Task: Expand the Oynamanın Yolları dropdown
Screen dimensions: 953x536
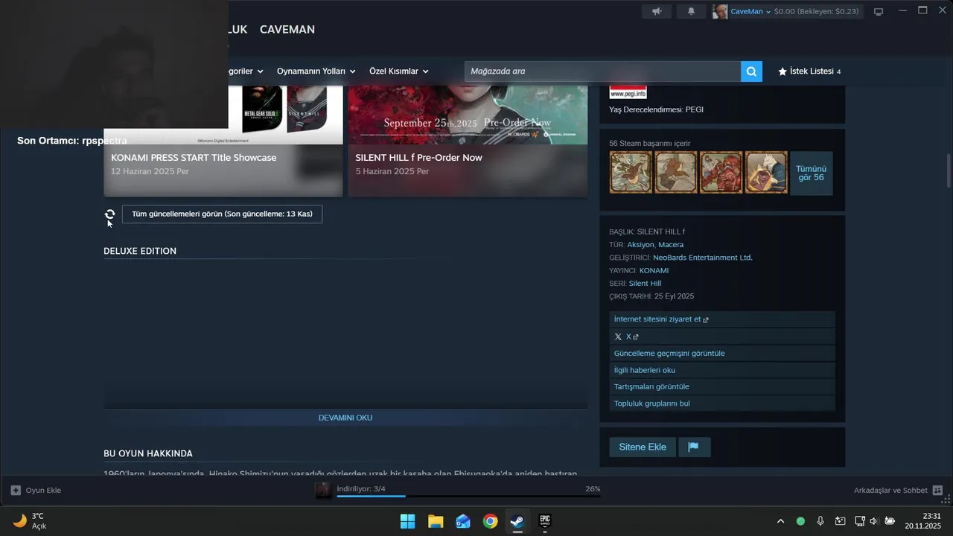Action: pos(316,71)
